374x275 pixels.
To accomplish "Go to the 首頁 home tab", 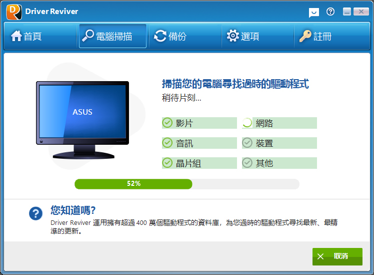I will pyautogui.click(x=40, y=36).
